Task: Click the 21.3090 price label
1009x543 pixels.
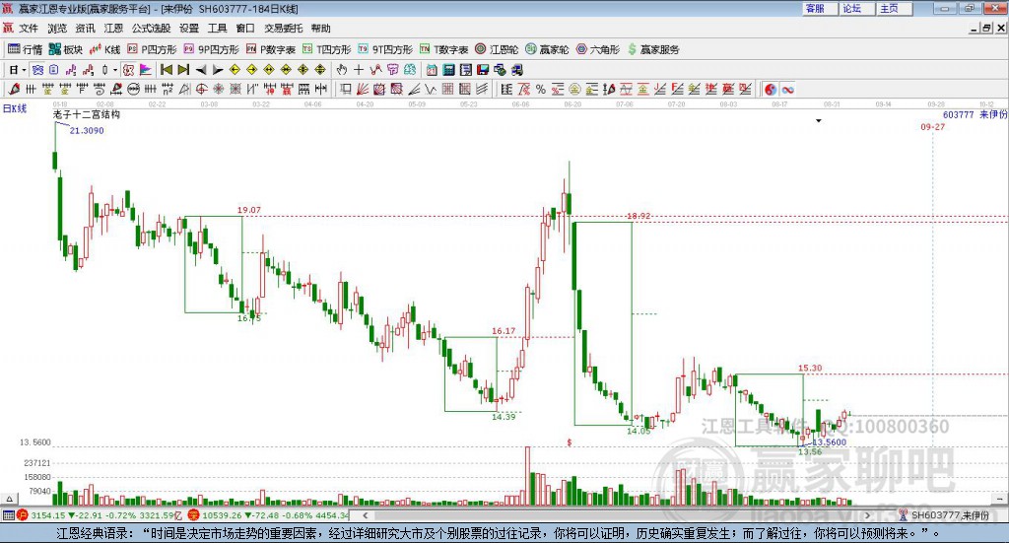Action: 87,131
